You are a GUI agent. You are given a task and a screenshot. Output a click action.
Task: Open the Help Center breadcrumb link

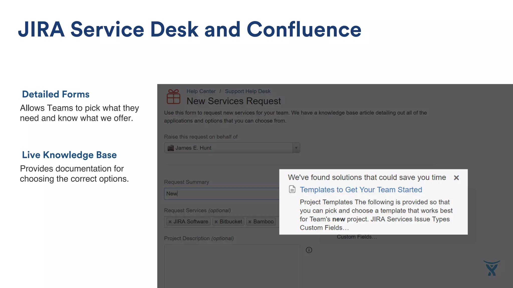(x=201, y=91)
